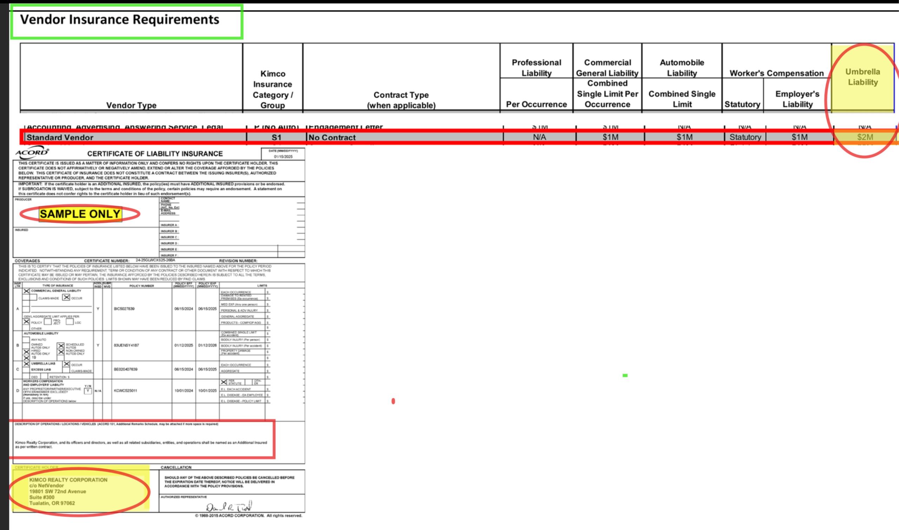Screen dimensions: 899x530
Task: Click the 'INSURED' field label
Action: tap(21, 230)
